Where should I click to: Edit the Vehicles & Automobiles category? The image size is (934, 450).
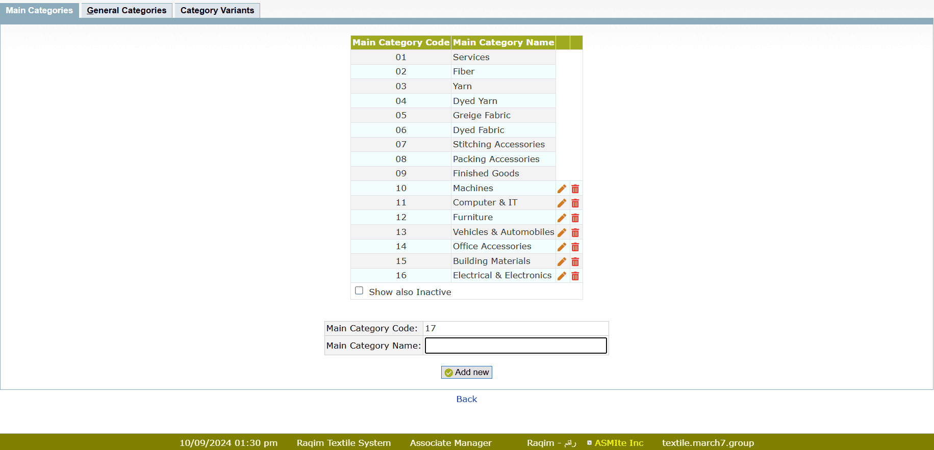tap(562, 232)
